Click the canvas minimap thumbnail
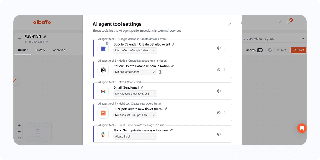 pyautogui.click(x=38, y=131)
